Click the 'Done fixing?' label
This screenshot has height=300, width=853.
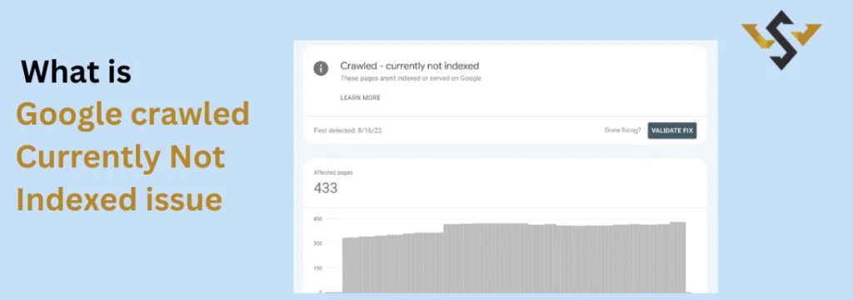point(622,130)
